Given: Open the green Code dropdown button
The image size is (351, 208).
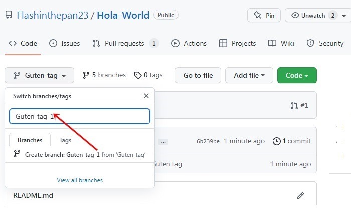Looking at the screenshot, I should [x=297, y=75].
